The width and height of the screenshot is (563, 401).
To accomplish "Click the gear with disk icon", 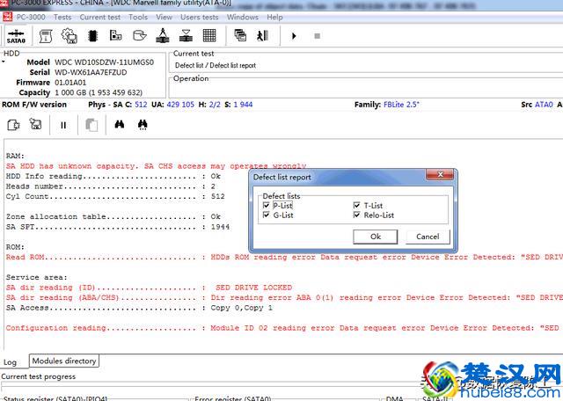I will (69, 36).
